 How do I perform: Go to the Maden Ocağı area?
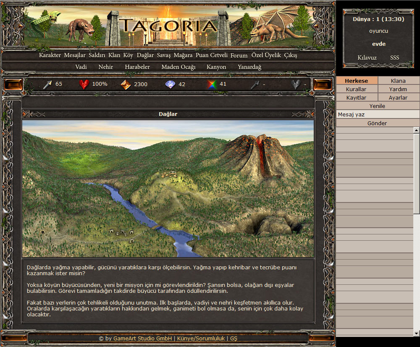pos(178,67)
